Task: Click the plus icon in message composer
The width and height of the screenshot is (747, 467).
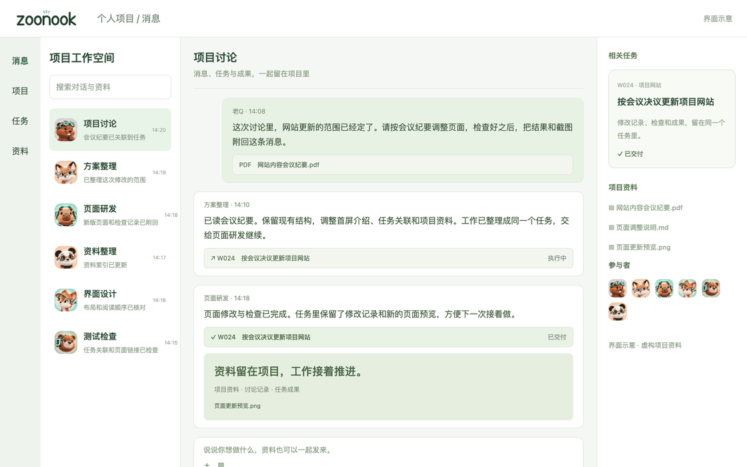Action: click(207, 464)
